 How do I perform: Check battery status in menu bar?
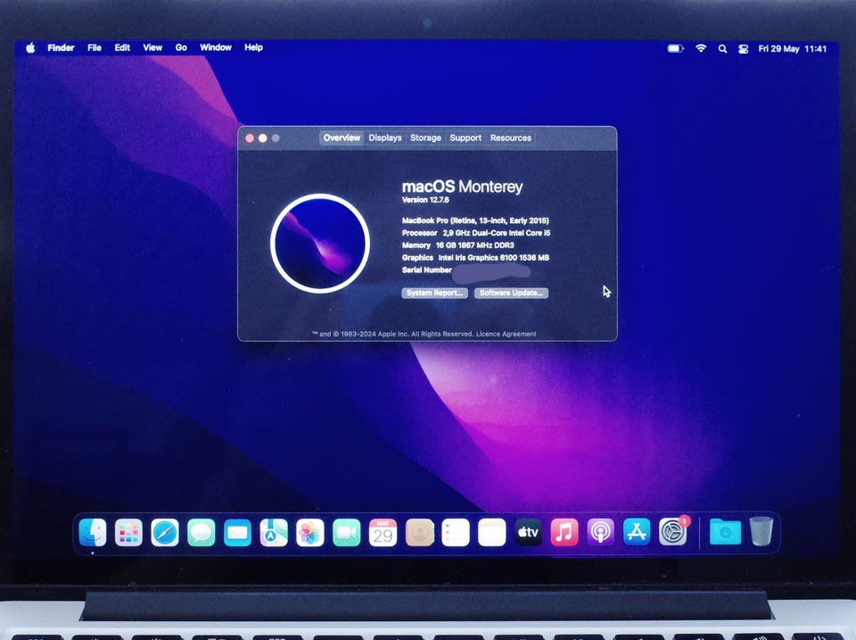click(675, 48)
